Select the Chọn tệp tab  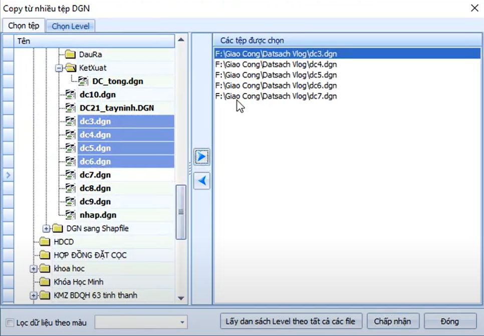(23, 26)
